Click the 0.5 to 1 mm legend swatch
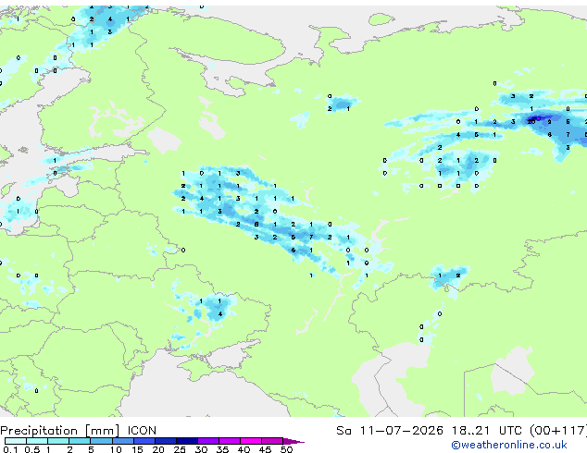The height and width of the screenshot is (453, 587). tap(37, 441)
